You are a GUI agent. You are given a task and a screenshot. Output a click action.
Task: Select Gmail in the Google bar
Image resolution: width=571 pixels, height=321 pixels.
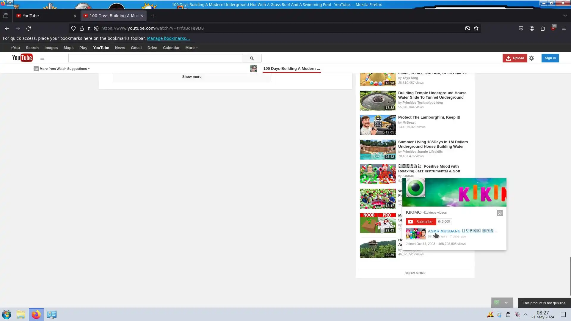(x=136, y=48)
